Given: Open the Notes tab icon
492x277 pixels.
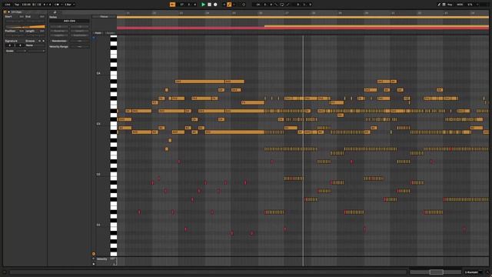Looking at the screenshot, I should (55, 12).
